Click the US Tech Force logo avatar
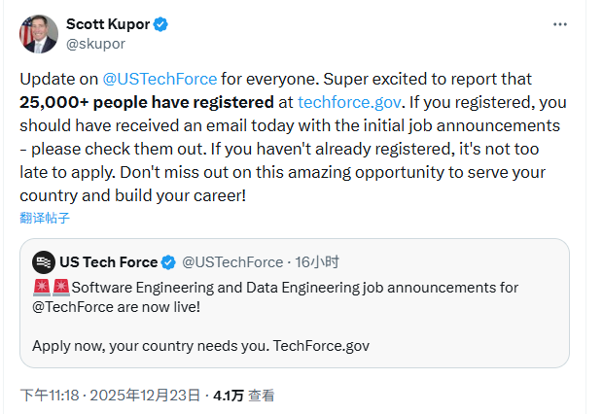Screen dimensions: 603x414 [43, 261]
